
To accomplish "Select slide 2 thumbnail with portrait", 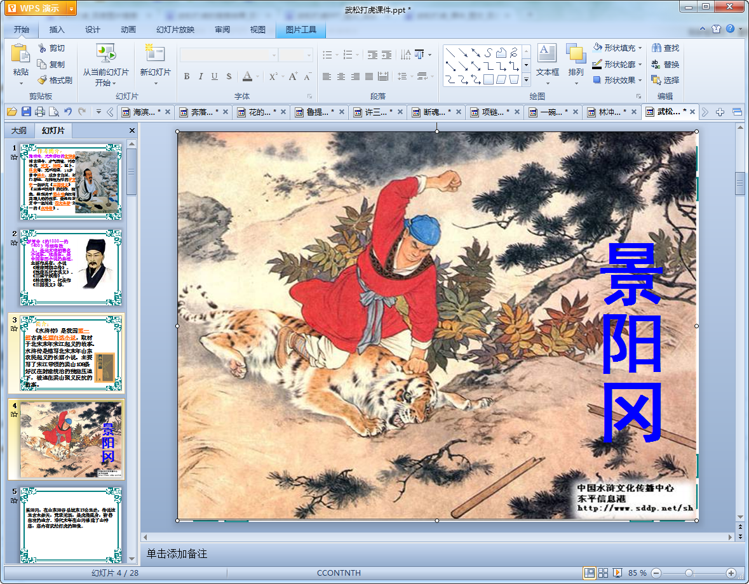I will pos(71,267).
